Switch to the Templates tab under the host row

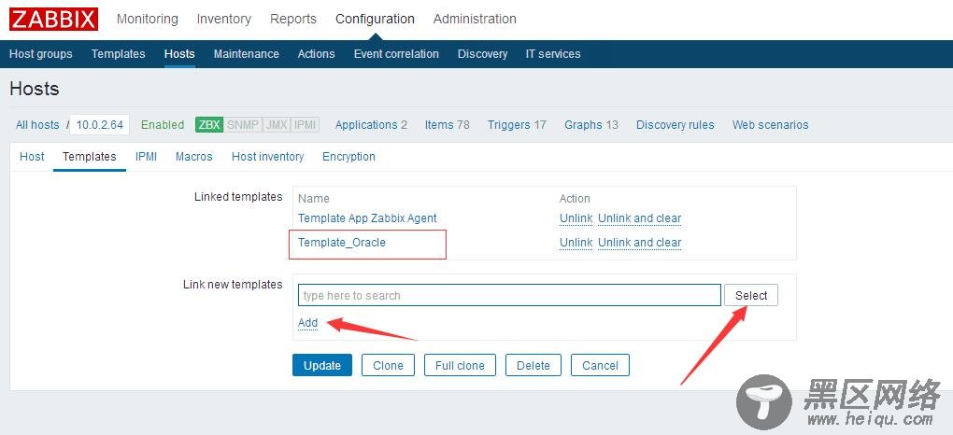click(90, 156)
